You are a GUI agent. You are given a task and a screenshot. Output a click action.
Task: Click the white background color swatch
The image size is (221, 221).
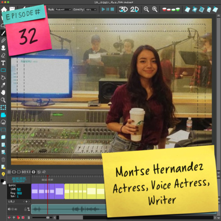coord(4,183)
